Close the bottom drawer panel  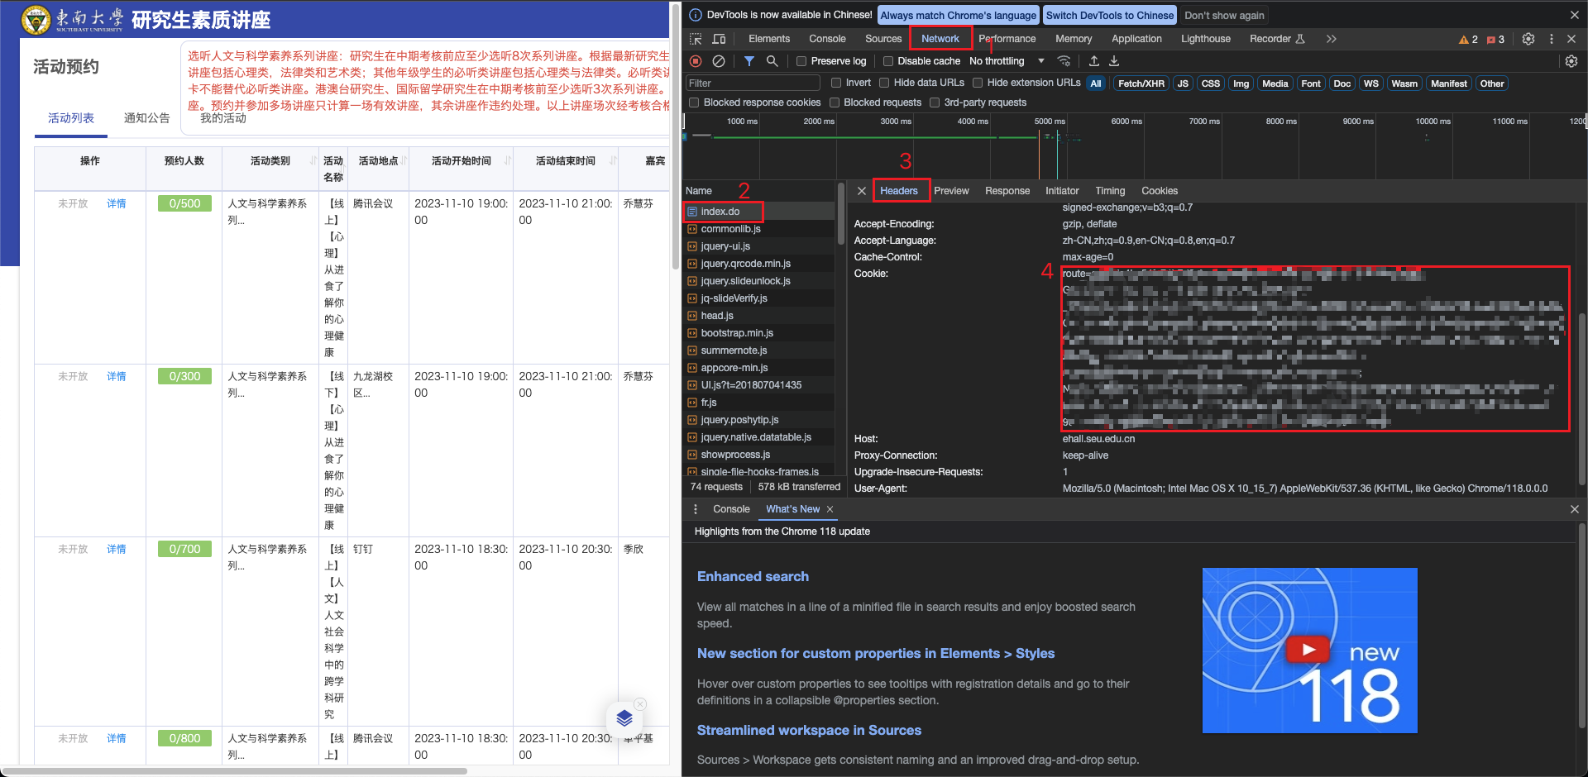pyautogui.click(x=1575, y=509)
